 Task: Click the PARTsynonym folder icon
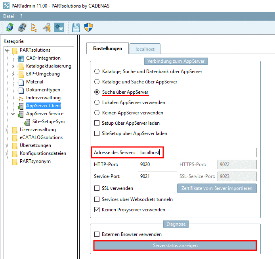click(15, 162)
